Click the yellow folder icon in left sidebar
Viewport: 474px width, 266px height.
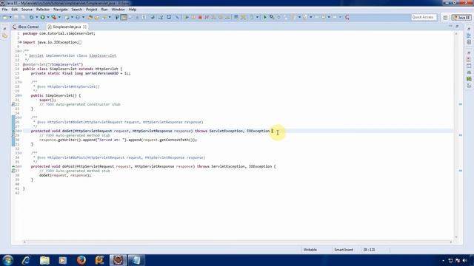click(x=5, y=36)
